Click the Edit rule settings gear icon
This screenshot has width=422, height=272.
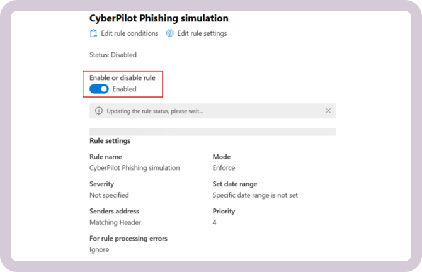coord(169,33)
